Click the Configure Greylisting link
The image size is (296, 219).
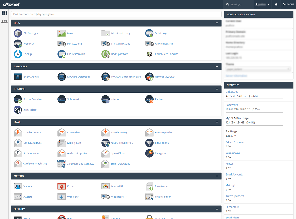35,164
